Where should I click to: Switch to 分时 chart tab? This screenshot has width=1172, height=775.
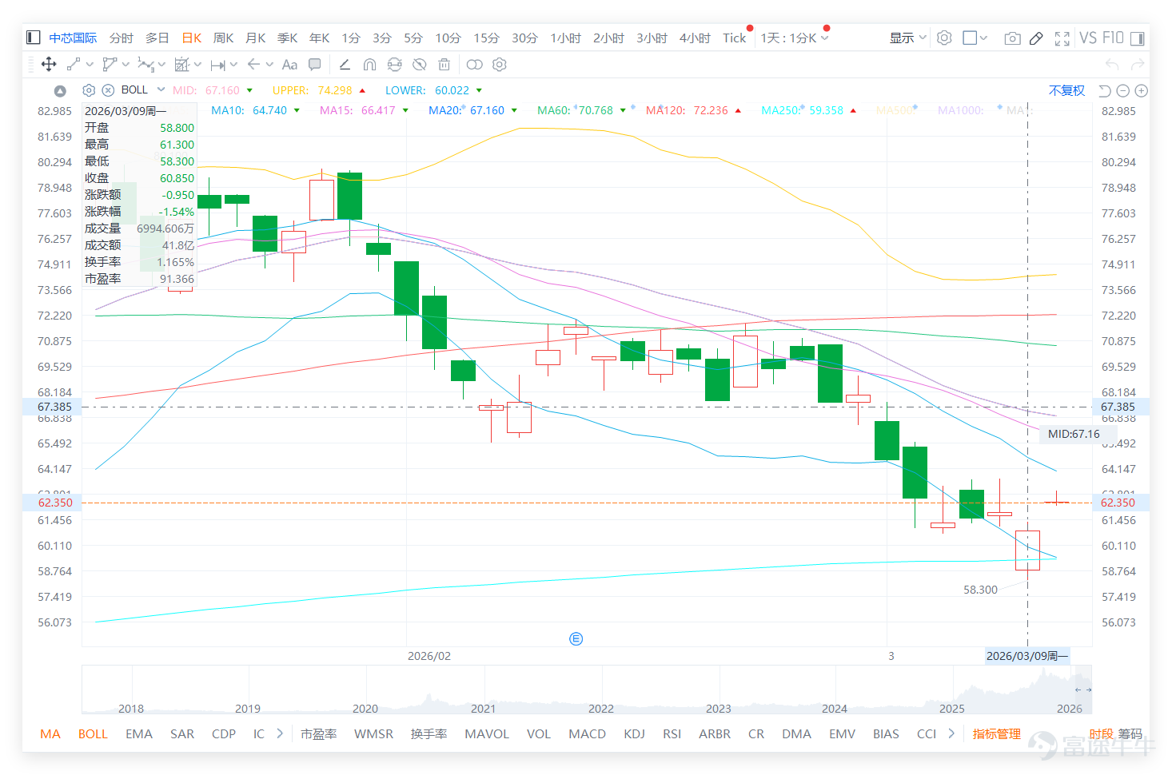pos(122,38)
